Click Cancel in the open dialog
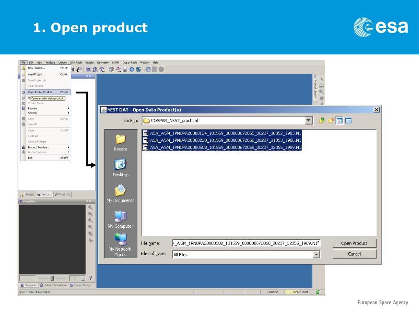 pyautogui.click(x=354, y=254)
